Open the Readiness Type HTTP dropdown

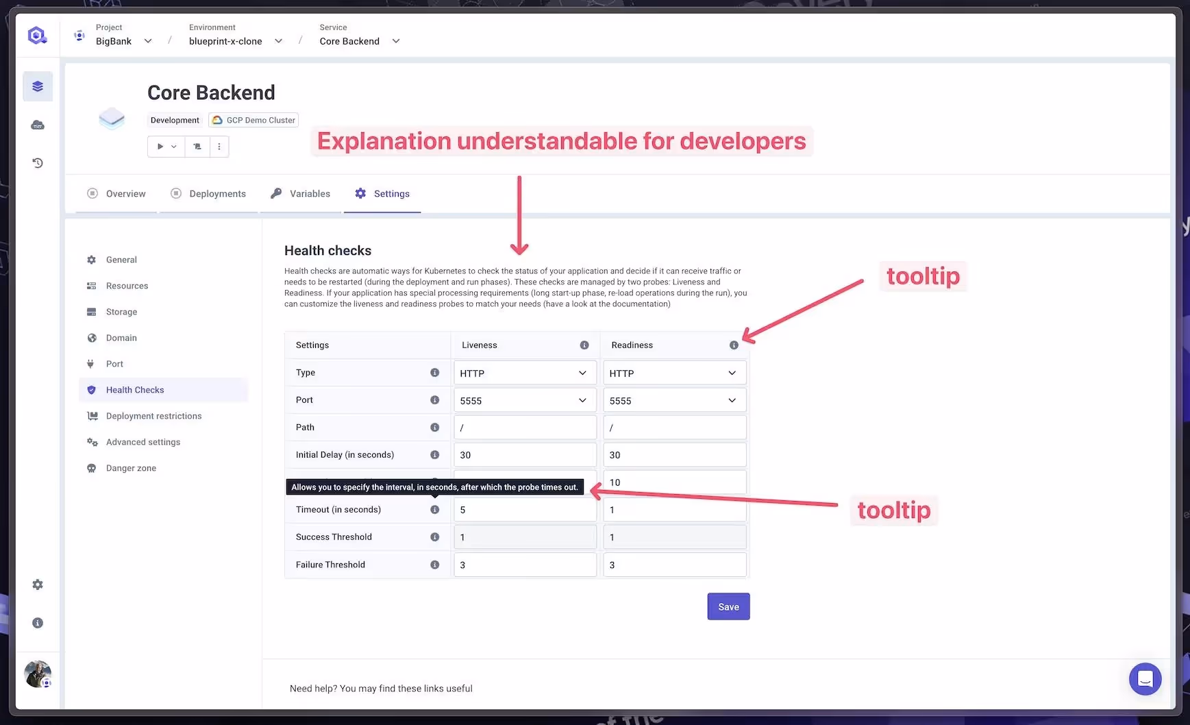[675, 373]
